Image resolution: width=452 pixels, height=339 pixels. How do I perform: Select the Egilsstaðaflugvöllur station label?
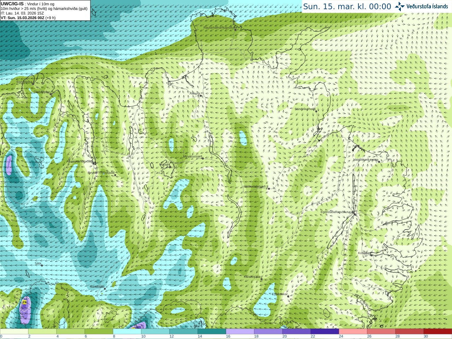tap(337, 212)
